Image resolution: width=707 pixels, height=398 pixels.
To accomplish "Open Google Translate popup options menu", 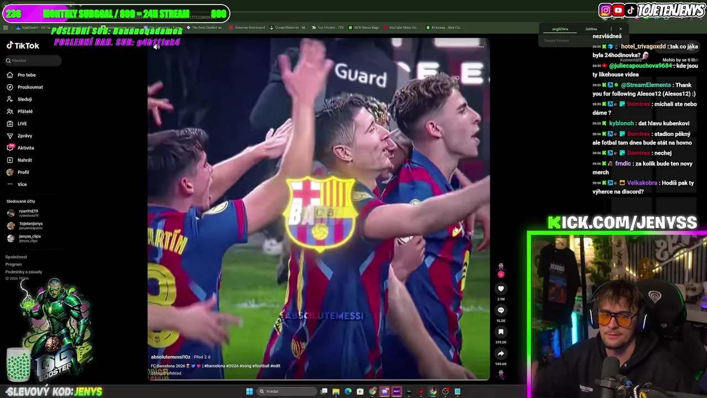I will tap(611, 29).
